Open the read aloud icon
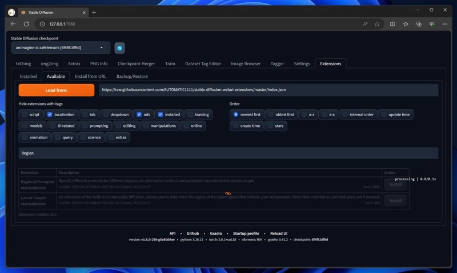This screenshot has width=457, height=273. [x=365, y=24]
